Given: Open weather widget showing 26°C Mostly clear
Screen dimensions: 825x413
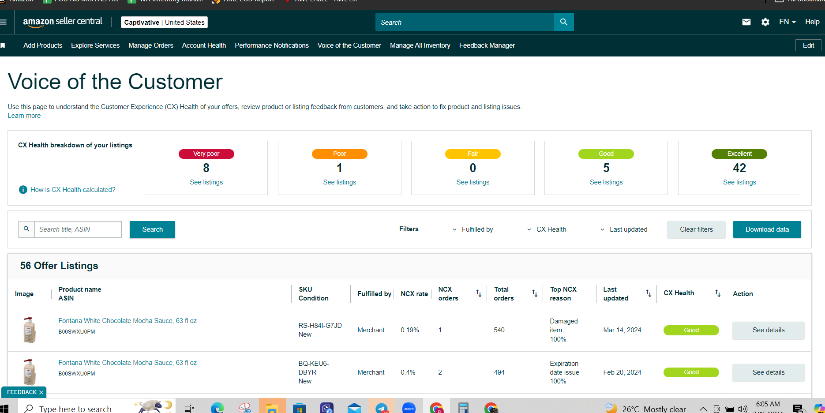Looking at the screenshot, I should pyautogui.click(x=645, y=409).
